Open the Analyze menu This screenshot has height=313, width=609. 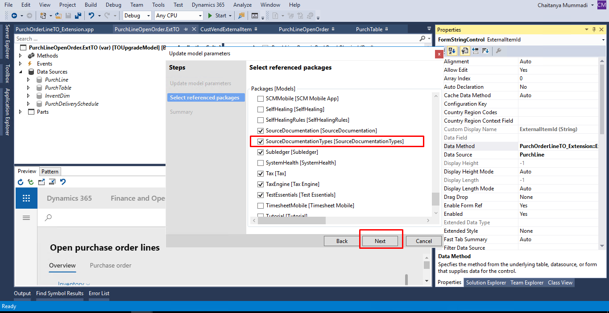click(242, 5)
